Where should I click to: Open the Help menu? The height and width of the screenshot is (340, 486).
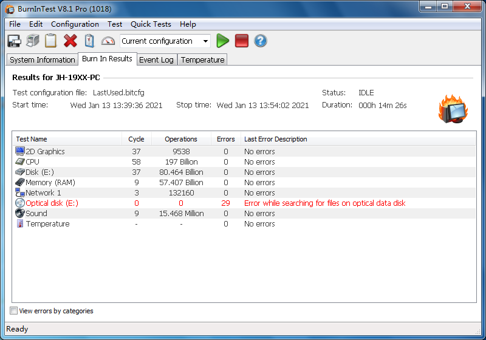click(188, 24)
